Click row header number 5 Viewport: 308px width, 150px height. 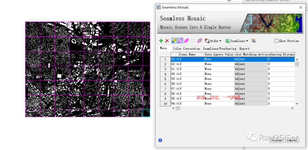165,79
